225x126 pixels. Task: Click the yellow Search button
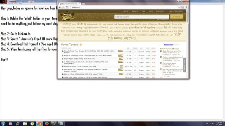[176, 16]
